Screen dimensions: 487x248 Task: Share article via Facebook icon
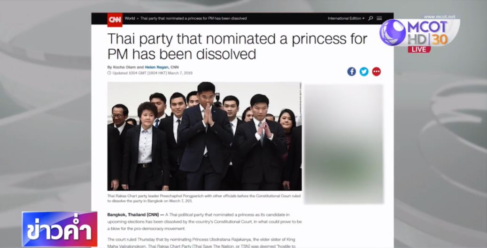pos(352,72)
